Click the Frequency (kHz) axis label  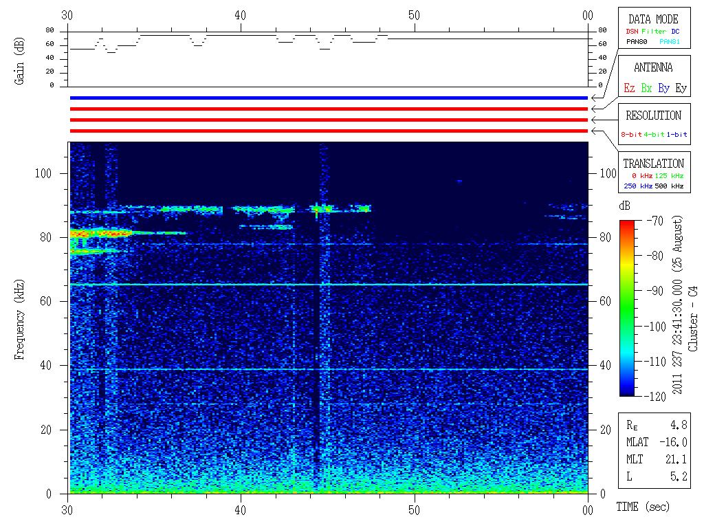(x=19, y=319)
